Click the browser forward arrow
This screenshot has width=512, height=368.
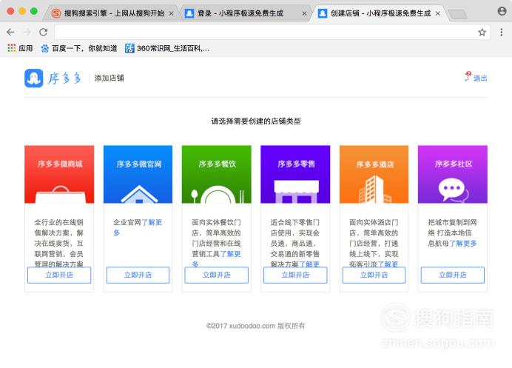point(27,32)
